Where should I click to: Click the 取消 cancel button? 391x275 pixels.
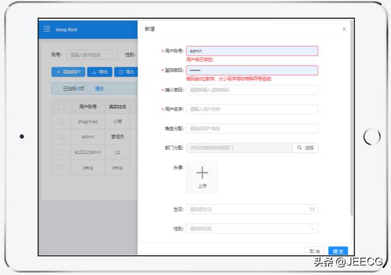(x=315, y=251)
